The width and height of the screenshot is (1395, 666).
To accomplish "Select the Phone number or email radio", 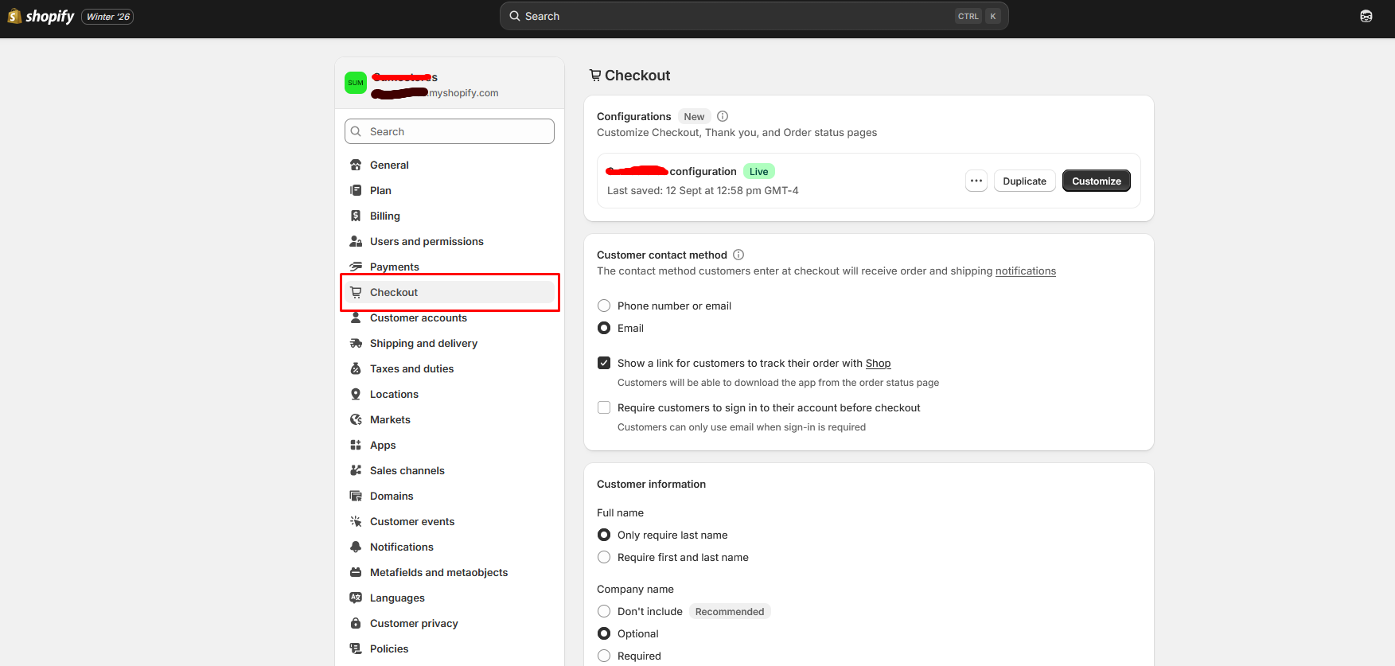I will 604,306.
